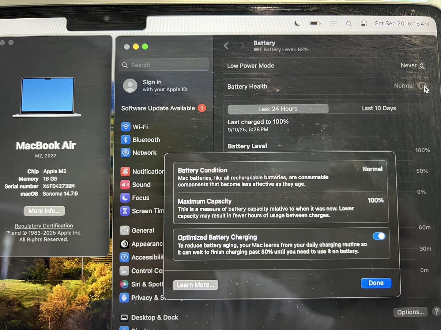441x330 pixels.
Task: Open Wi-Fi settings icon in sidebar
Action: (x=126, y=127)
